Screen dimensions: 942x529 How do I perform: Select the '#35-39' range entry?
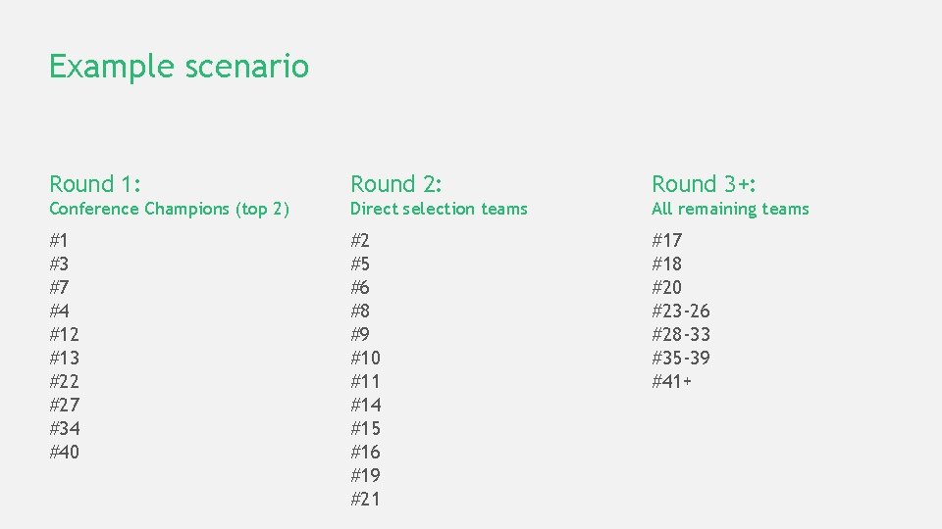[x=681, y=358]
